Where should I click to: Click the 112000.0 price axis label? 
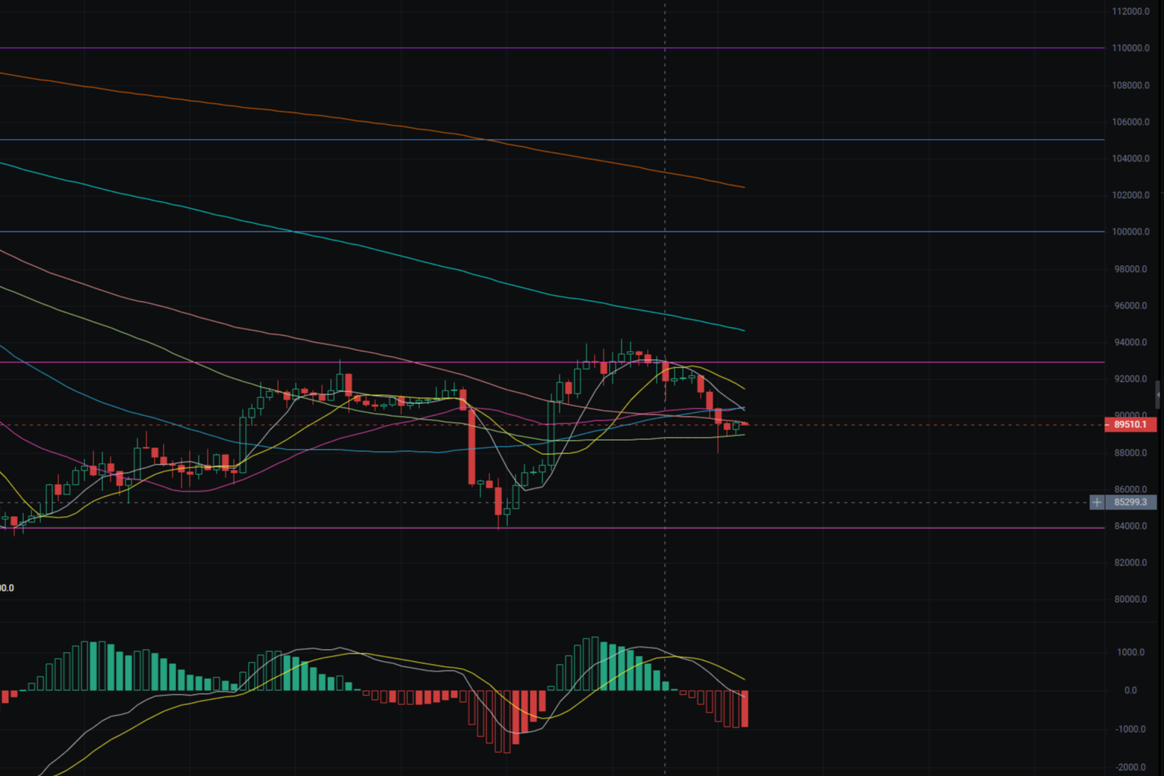(1130, 11)
